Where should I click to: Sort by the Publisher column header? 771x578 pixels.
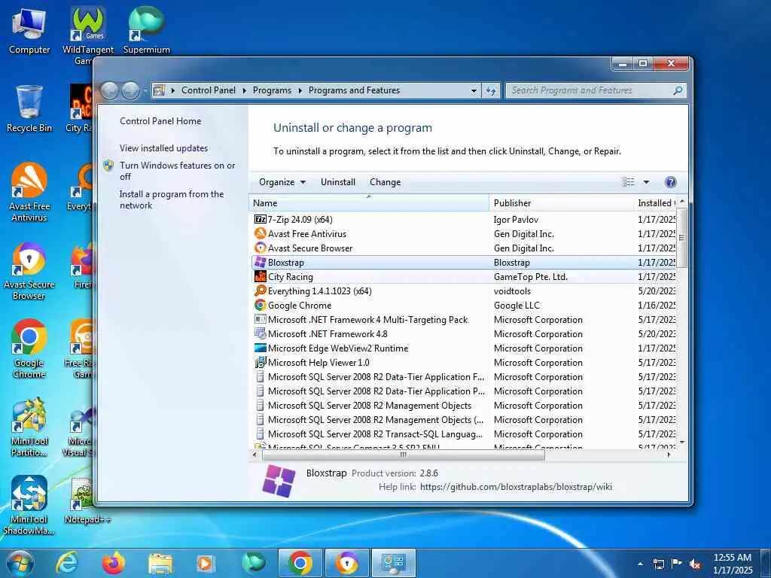point(562,203)
